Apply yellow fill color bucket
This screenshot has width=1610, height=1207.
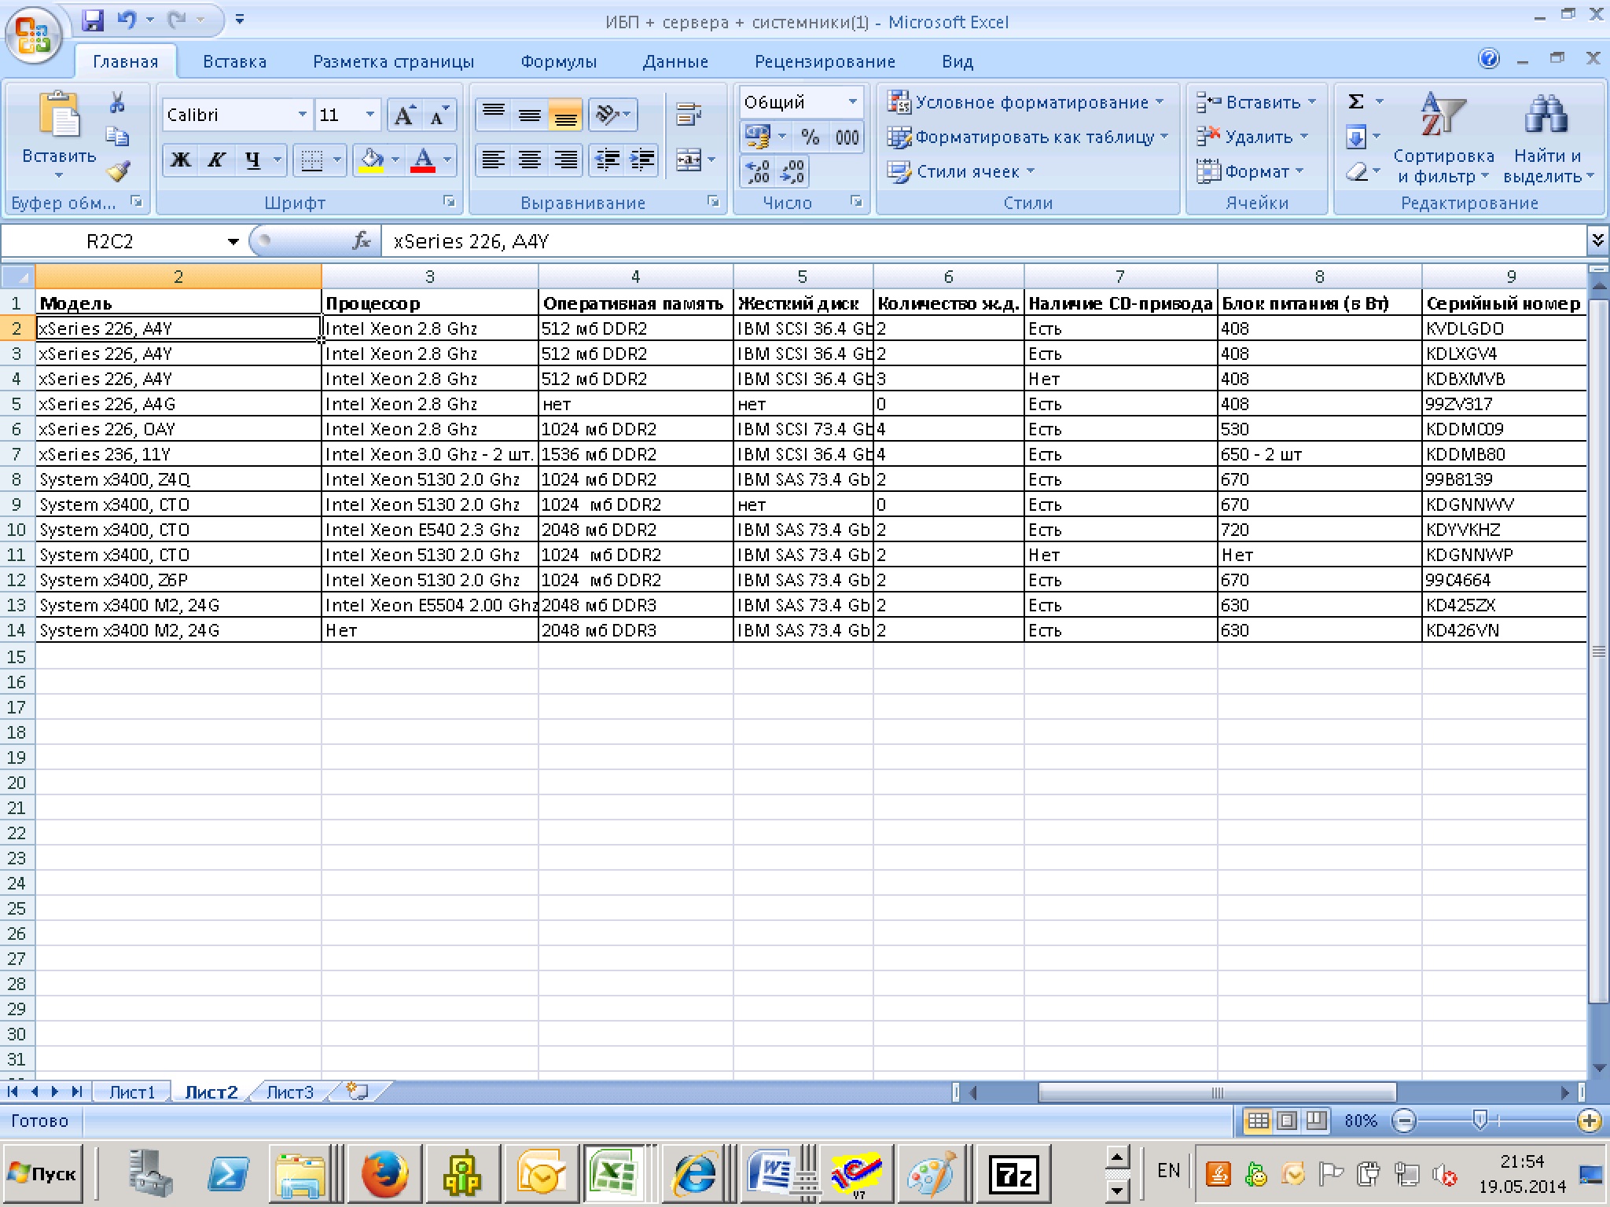pyautogui.click(x=371, y=160)
